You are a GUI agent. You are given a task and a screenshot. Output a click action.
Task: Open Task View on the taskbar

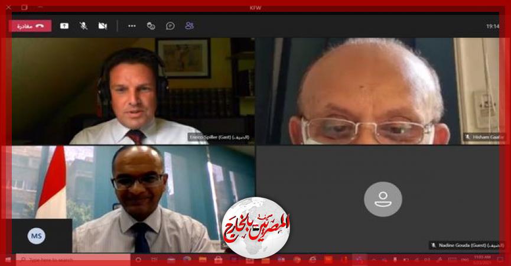(x=154, y=260)
